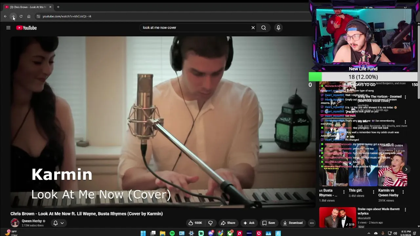Viewport: 420px width, 236px height.
Task: Play 'This girl.' short thumbnail
Action: point(363,165)
